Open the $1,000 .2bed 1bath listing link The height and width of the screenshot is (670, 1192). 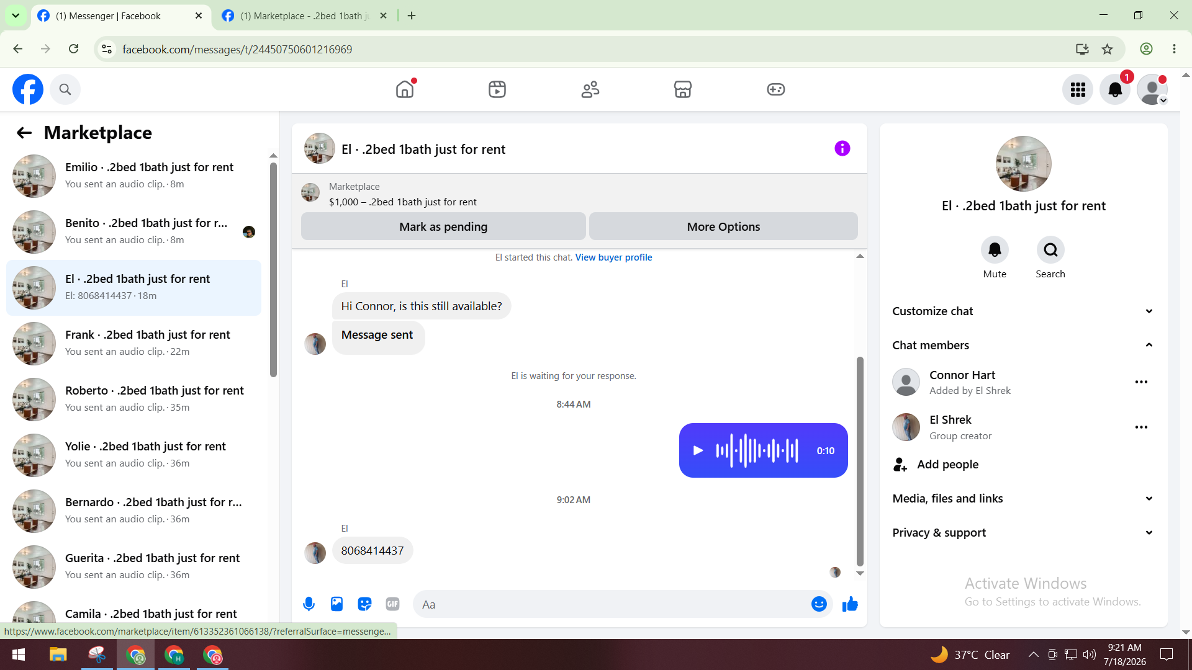[x=403, y=202]
